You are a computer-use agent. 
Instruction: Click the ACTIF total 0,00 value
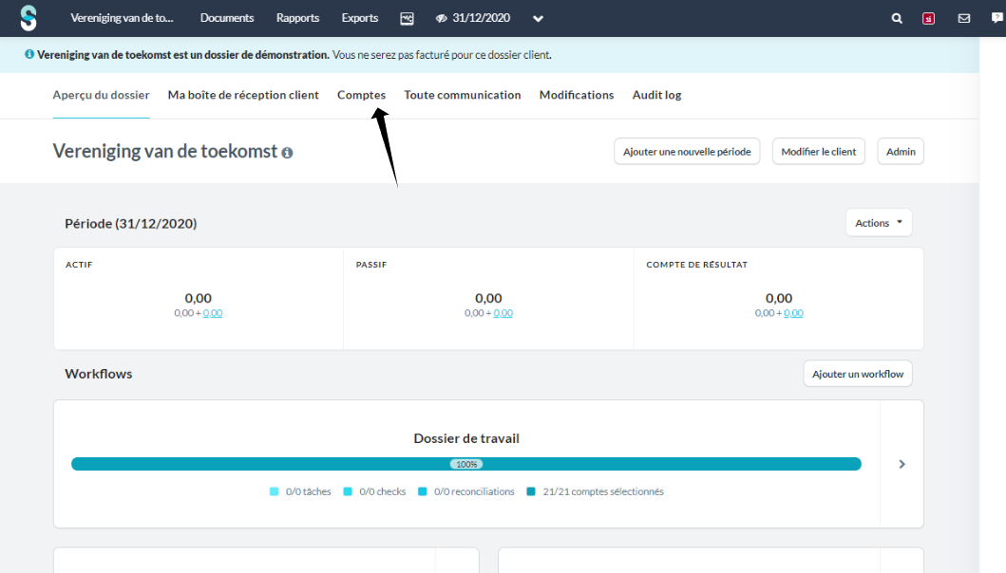[199, 298]
